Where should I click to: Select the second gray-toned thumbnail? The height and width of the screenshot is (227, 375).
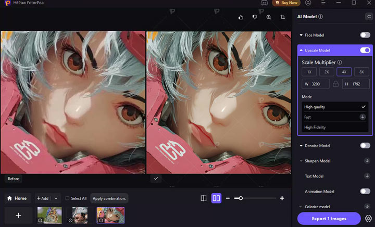tap(80, 216)
